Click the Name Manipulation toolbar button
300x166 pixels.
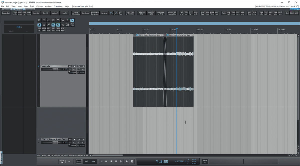[x=76, y=13]
